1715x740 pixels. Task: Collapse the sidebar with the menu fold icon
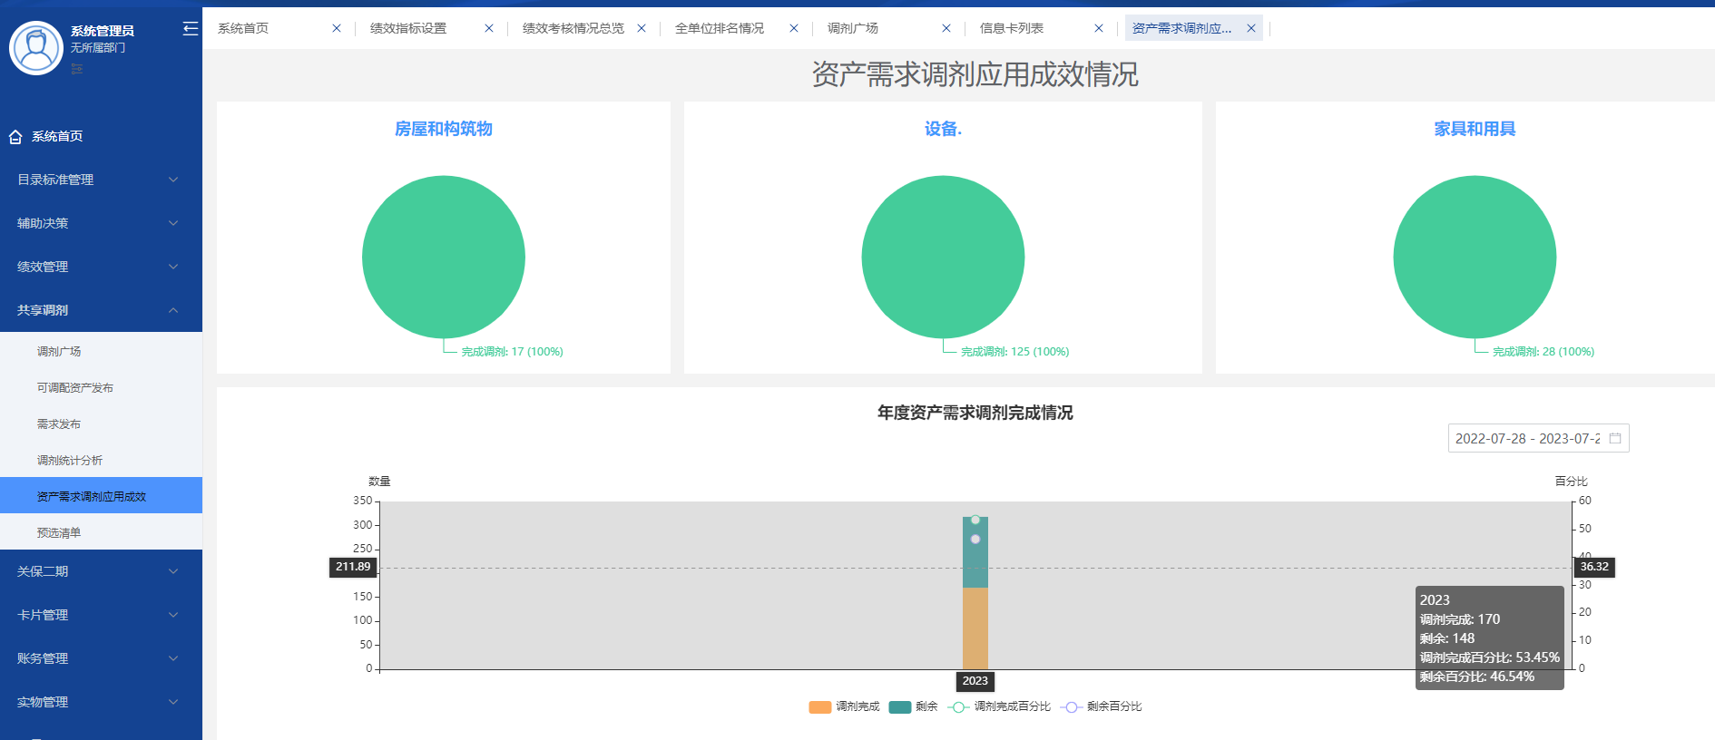click(x=190, y=29)
